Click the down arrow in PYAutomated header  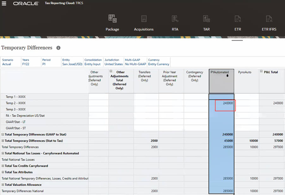pos(227,76)
